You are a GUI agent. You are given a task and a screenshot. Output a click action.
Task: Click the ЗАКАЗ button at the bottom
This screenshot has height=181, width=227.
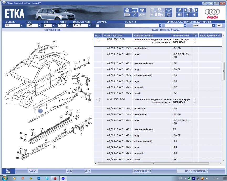click(x=33, y=171)
